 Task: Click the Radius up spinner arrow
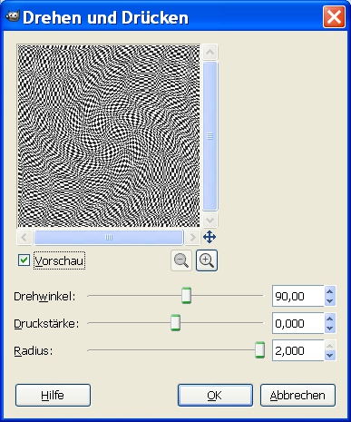330,346
